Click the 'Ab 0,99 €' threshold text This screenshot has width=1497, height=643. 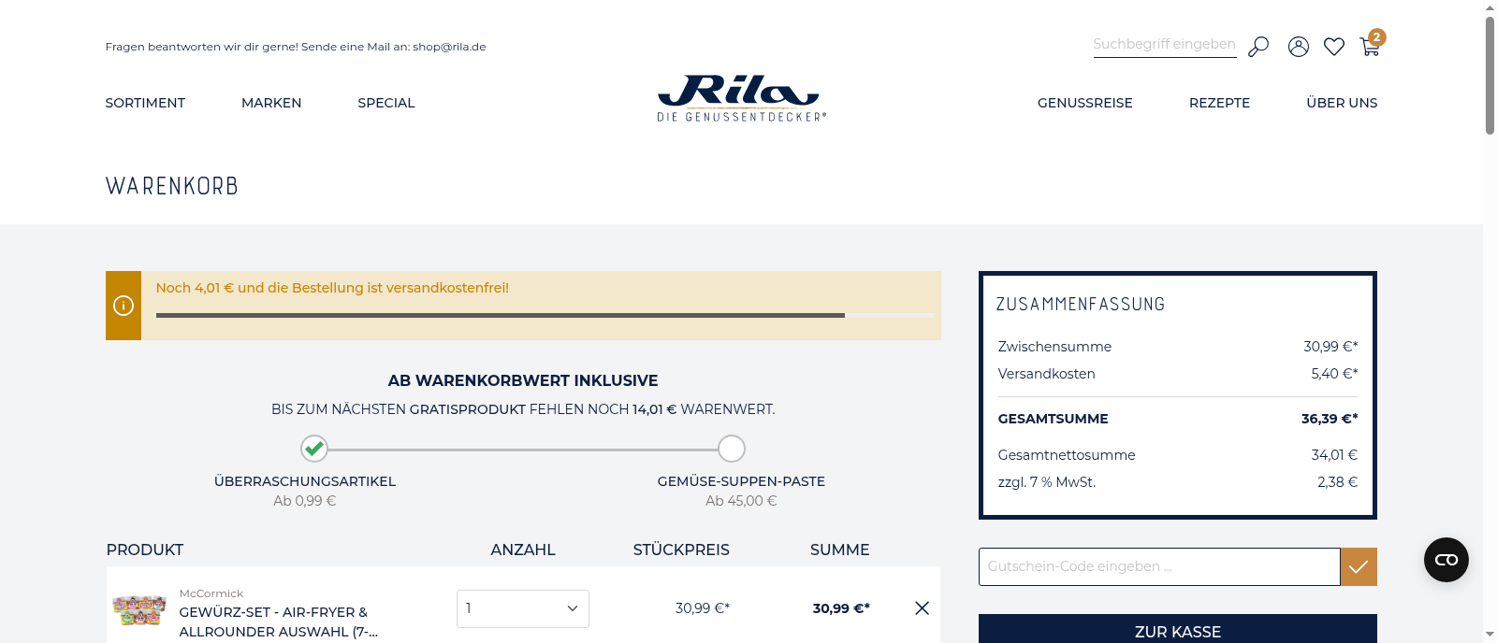[305, 501]
